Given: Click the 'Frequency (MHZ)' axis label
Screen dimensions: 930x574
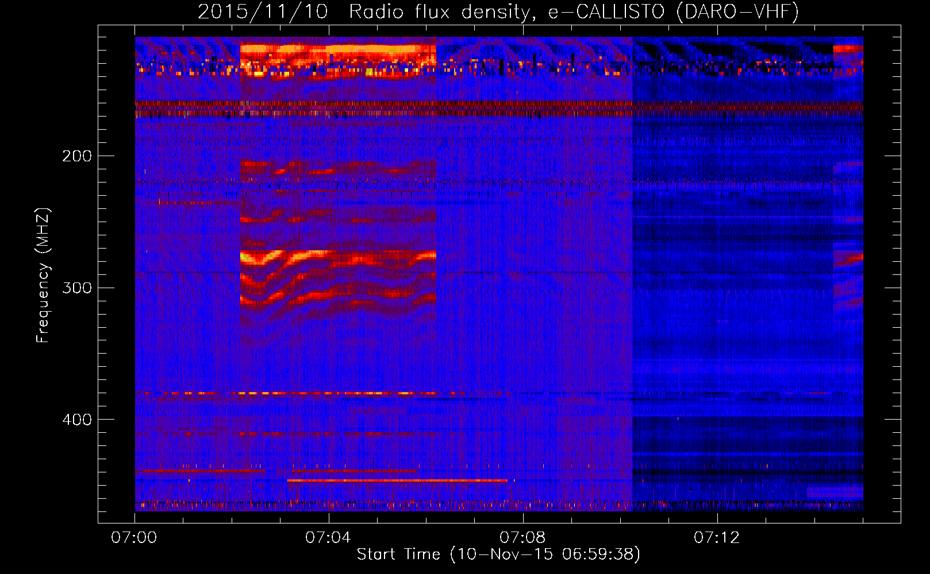Looking at the screenshot, I should tap(43, 276).
